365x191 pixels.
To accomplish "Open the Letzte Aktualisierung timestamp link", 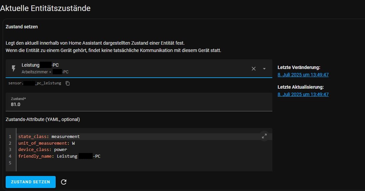I will tap(303, 94).
